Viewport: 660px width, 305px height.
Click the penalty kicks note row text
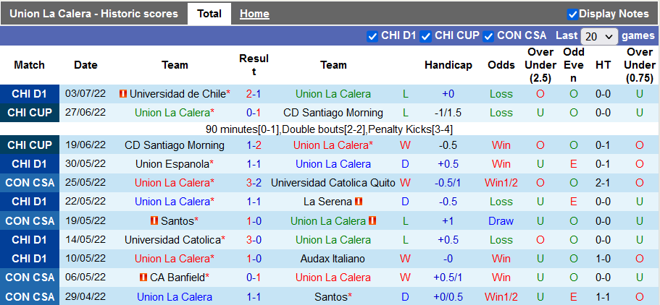point(330,129)
